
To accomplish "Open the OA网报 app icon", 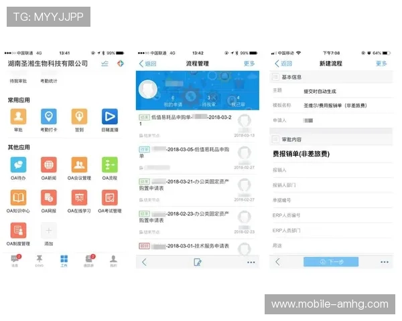I will click(49, 197).
